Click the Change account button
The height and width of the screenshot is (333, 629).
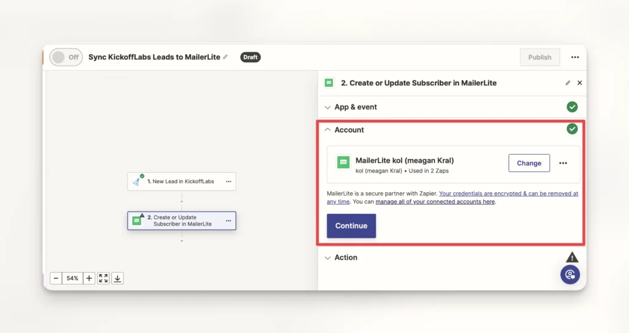[529, 163]
